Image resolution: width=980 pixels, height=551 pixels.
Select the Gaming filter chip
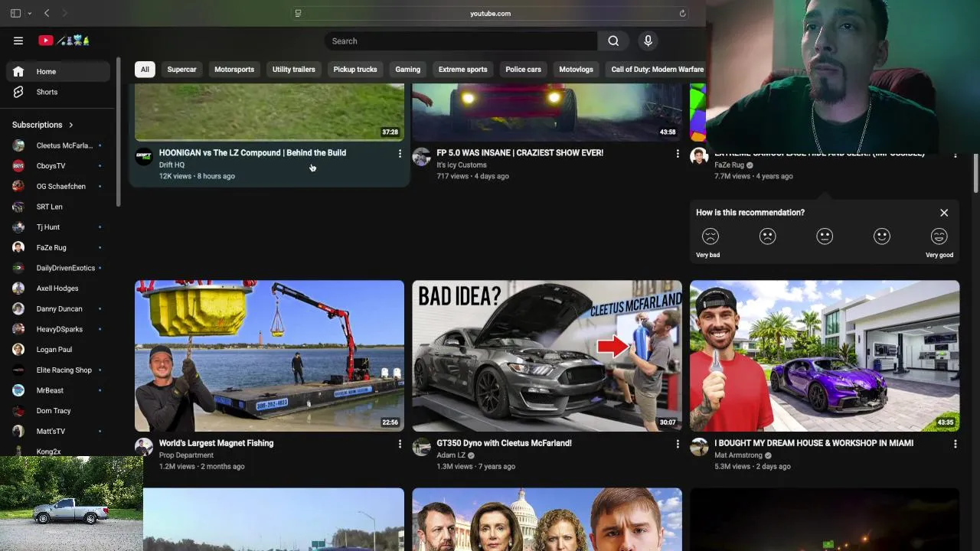click(407, 70)
